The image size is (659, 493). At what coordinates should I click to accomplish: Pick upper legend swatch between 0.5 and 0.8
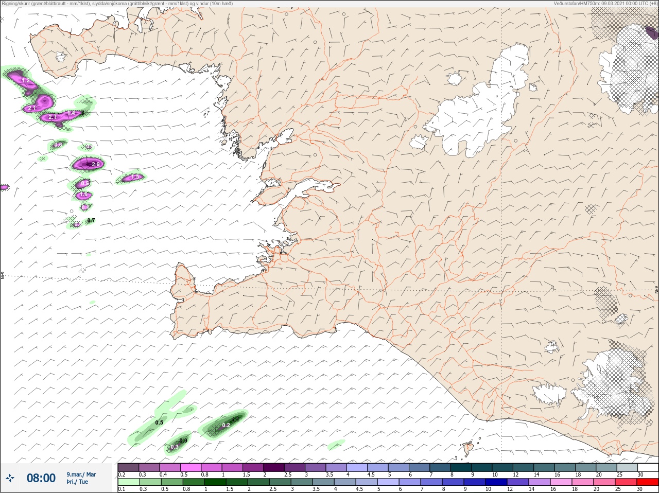tap(191, 467)
